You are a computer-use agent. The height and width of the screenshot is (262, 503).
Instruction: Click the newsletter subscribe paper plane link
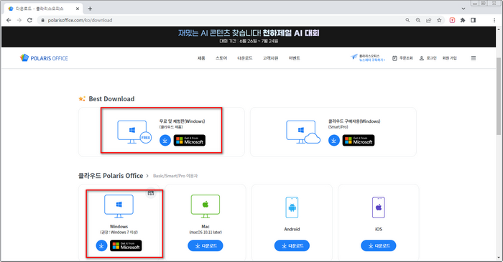coord(368,58)
